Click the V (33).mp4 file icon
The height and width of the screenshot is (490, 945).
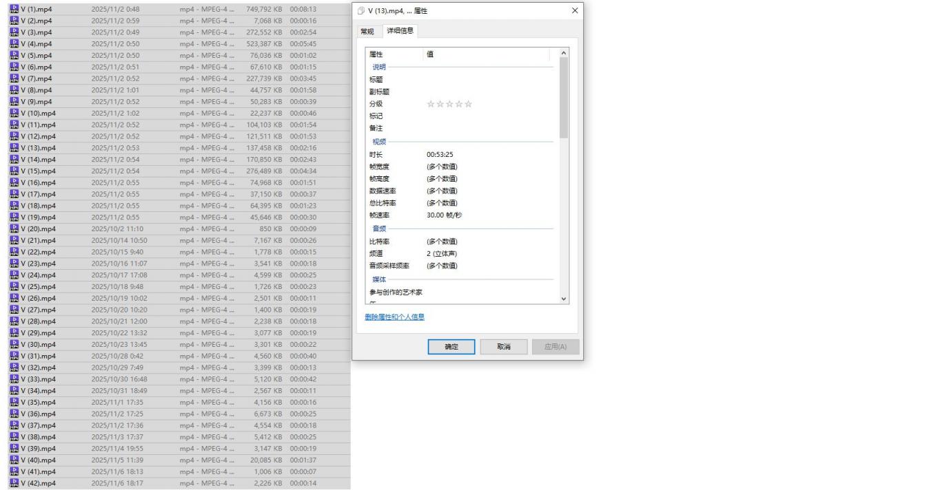pyautogui.click(x=14, y=379)
